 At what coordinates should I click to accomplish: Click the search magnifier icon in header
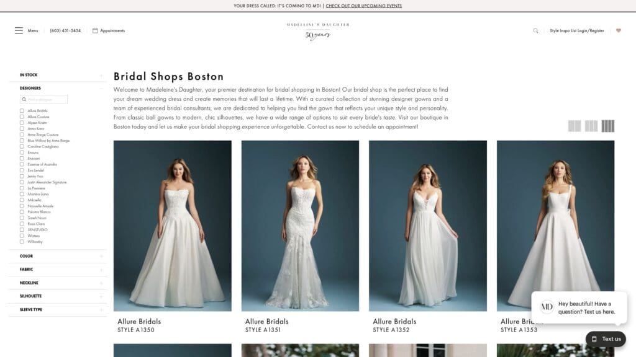pyautogui.click(x=535, y=30)
